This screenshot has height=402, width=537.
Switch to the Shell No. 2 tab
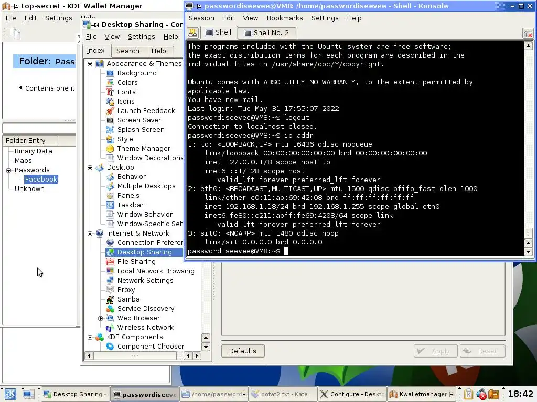pyautogui.click(x=267, y=33)
